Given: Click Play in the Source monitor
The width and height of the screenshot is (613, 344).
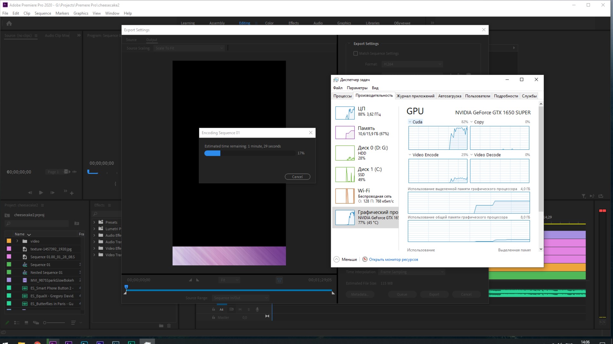Looking at the screenshot, I should pyautogui.click(x=41, y=192).
